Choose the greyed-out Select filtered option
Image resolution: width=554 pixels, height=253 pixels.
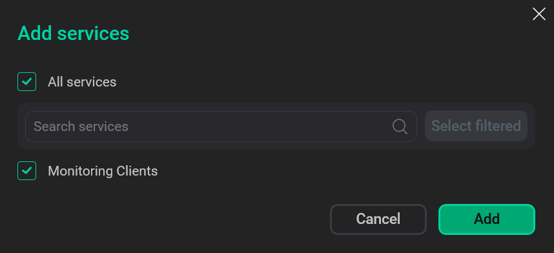pyautogui.click(x=476, y=126)
